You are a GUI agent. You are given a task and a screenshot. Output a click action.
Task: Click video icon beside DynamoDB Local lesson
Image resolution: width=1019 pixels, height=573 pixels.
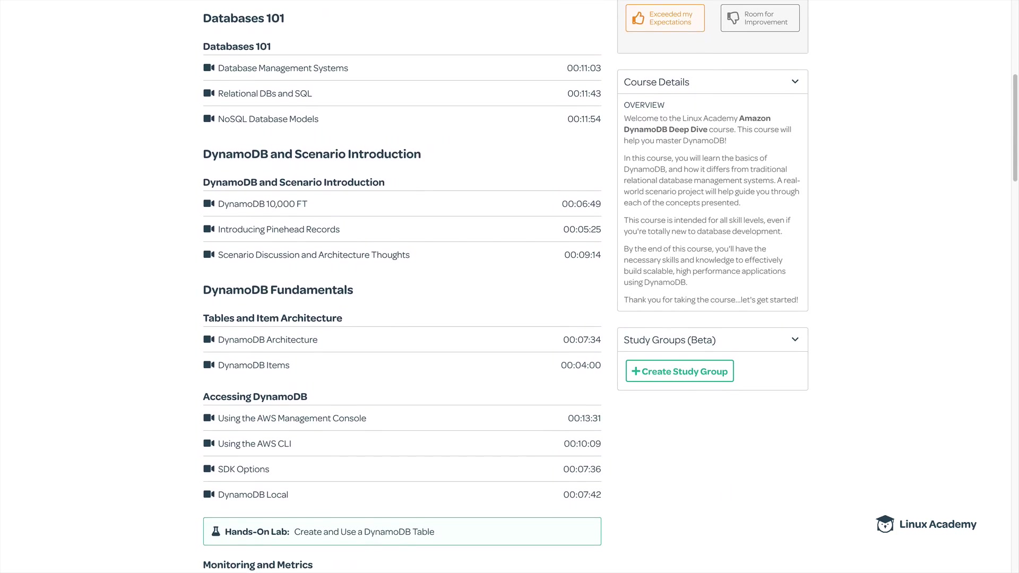(209, 494)
